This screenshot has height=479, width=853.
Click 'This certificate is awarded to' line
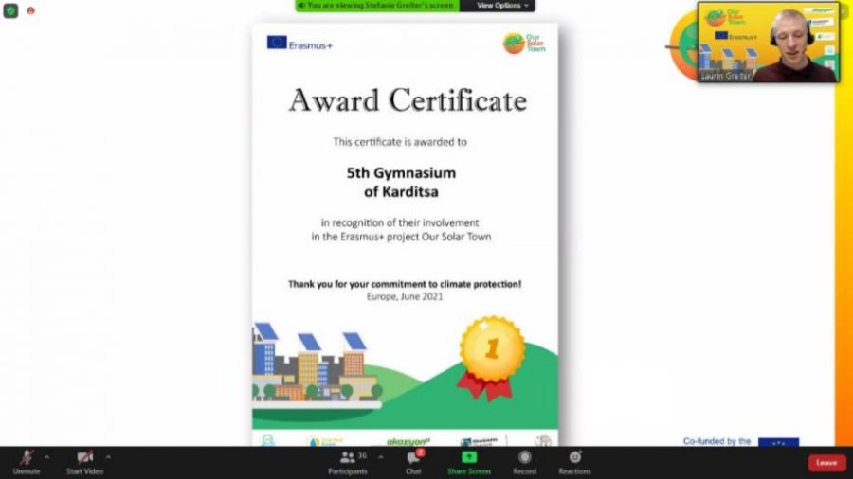[400, 142]
